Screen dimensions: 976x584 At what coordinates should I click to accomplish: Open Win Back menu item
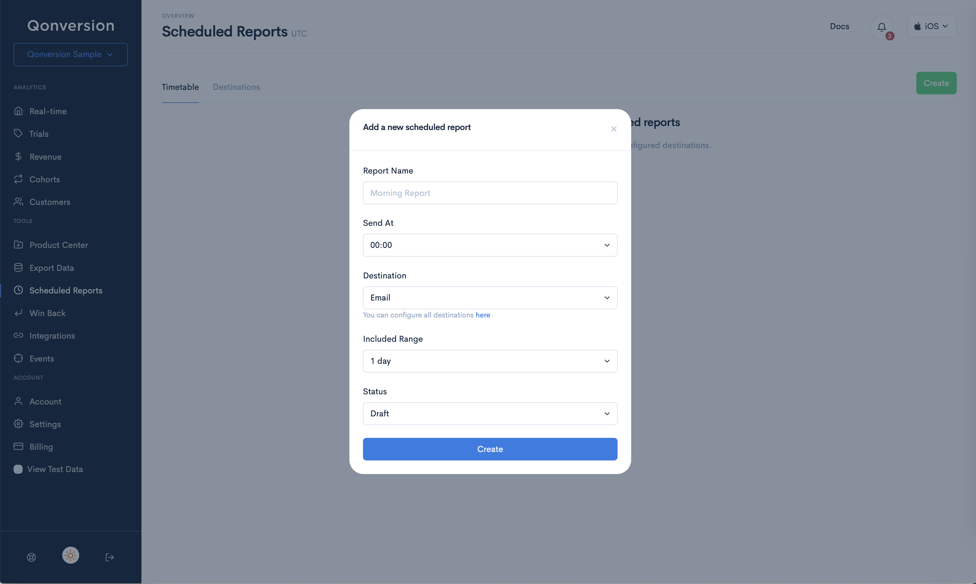point(48,313)
